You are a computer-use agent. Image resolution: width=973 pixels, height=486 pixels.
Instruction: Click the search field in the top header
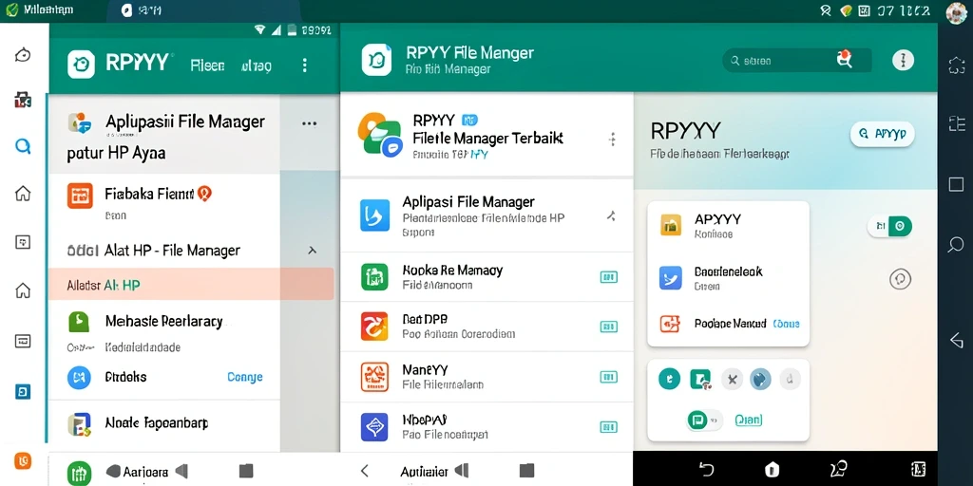point(797,61)
